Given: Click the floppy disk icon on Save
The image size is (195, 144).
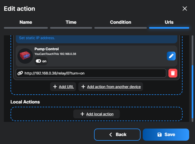Looking at the screenshot, I should pyautogui.click(x=159, y=135).
